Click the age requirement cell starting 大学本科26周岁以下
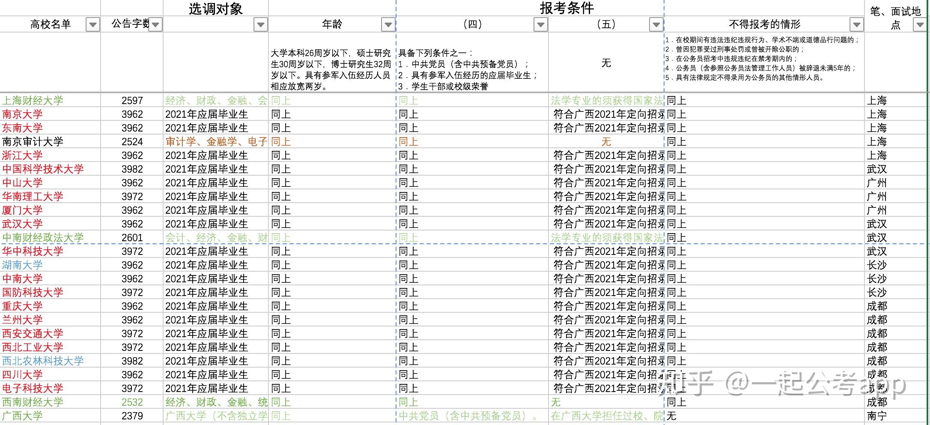 [332, 63]
